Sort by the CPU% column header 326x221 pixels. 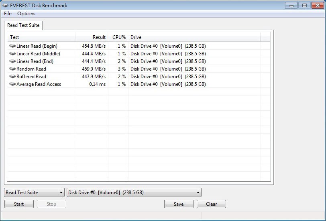click(118, 37)
